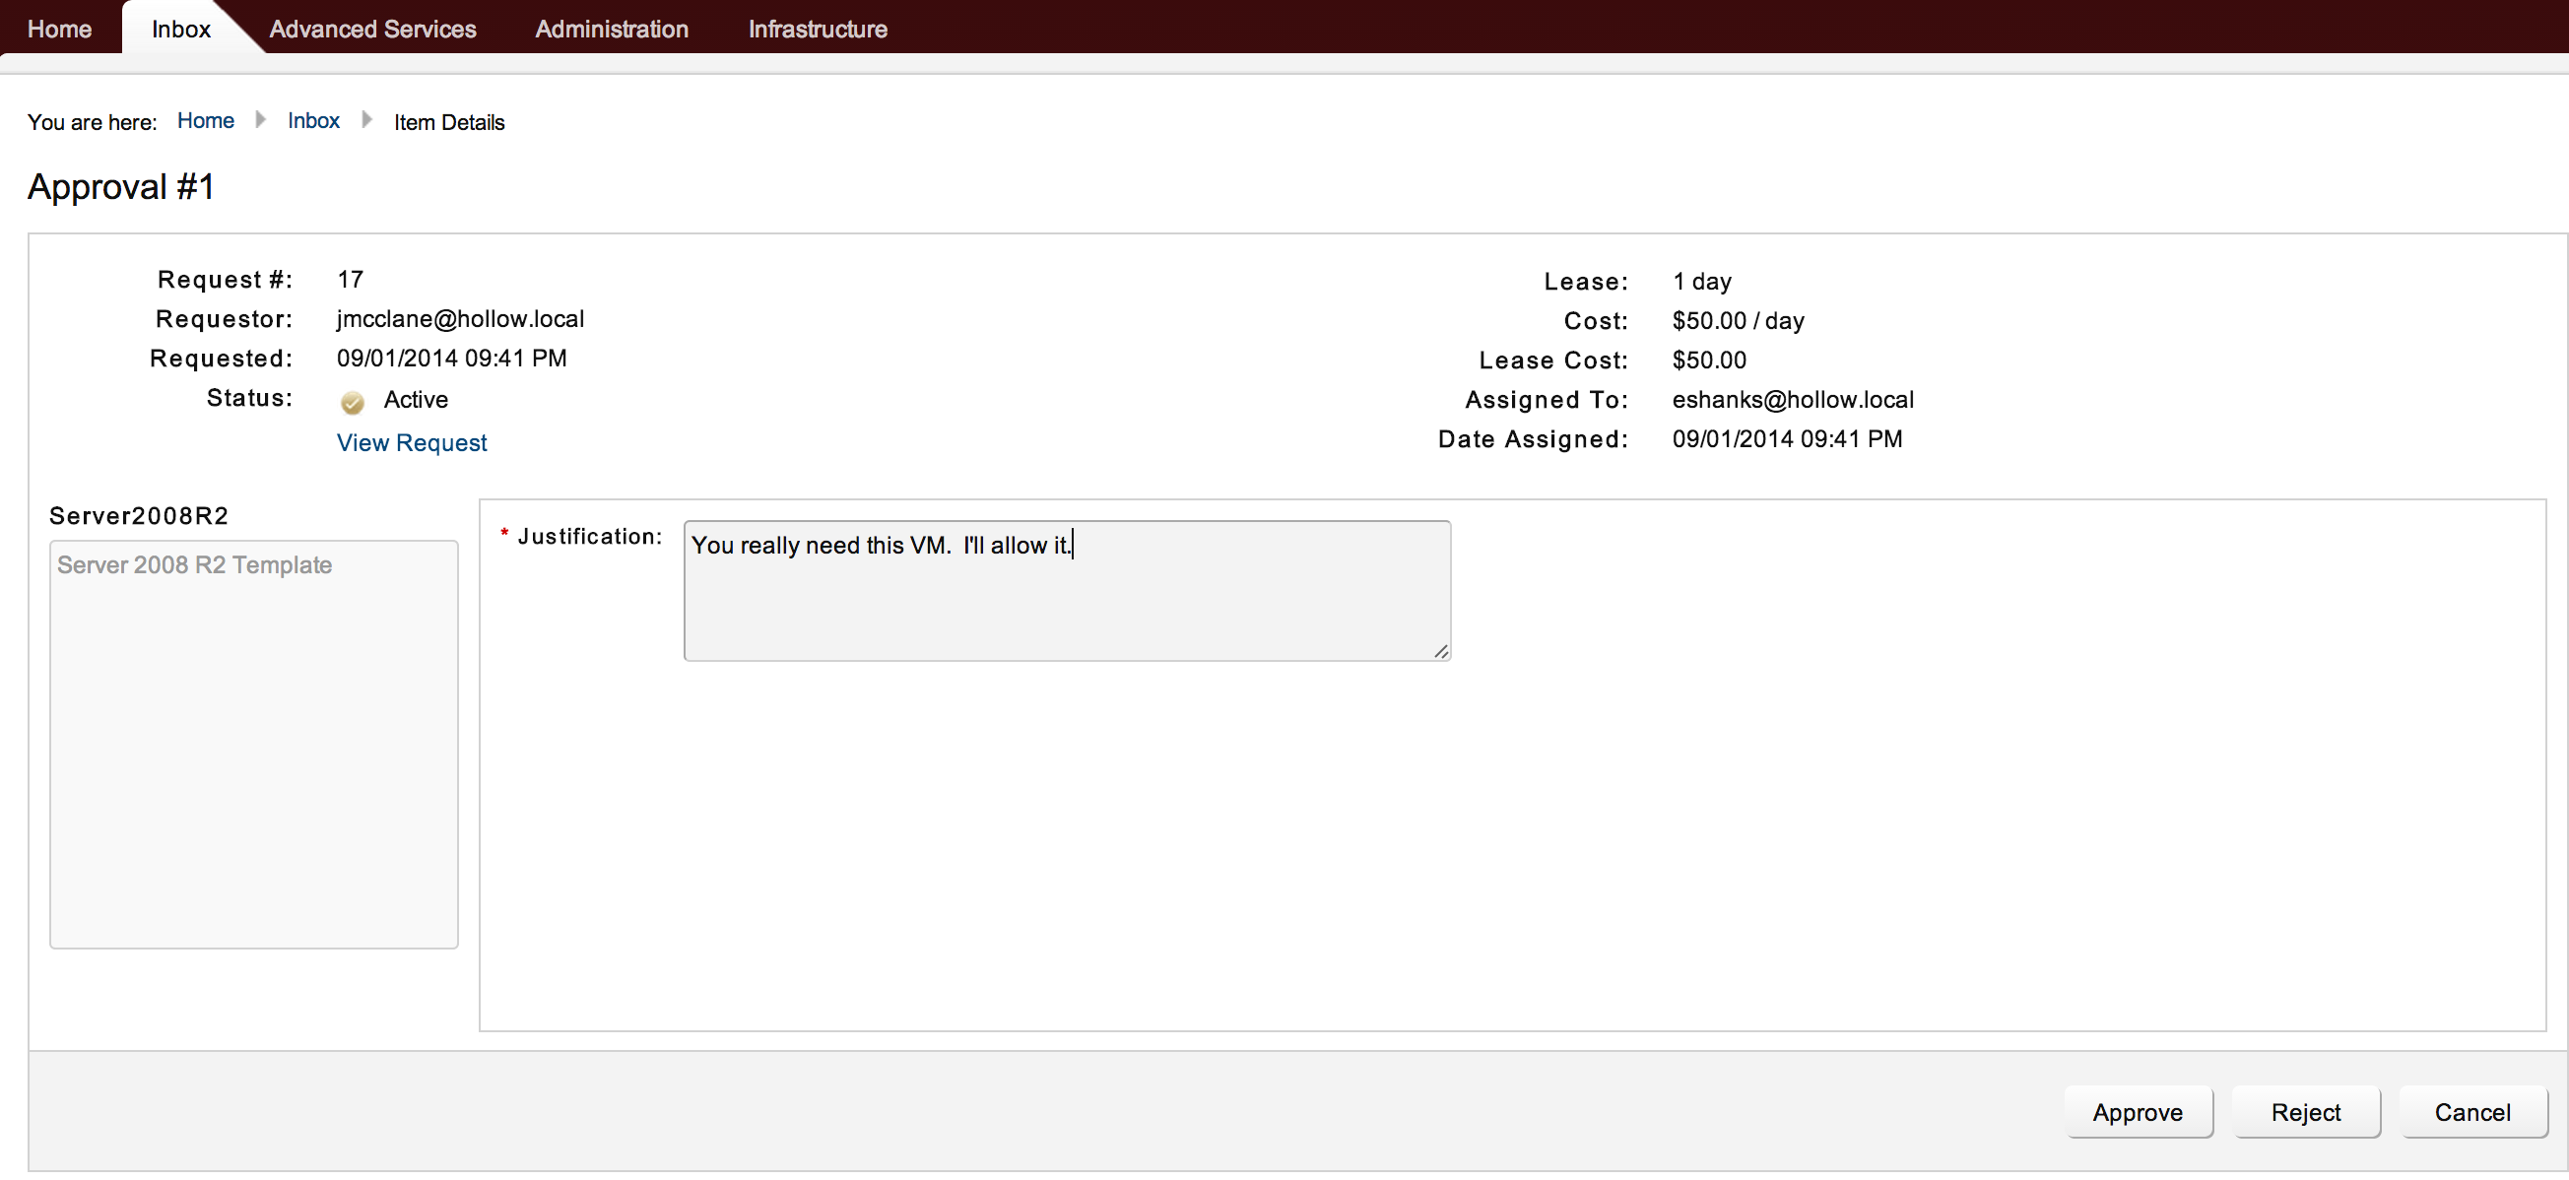Screen dimensions: 2569x1180
Task: Go to the Administration tab
Action: (x=612, y=29)
